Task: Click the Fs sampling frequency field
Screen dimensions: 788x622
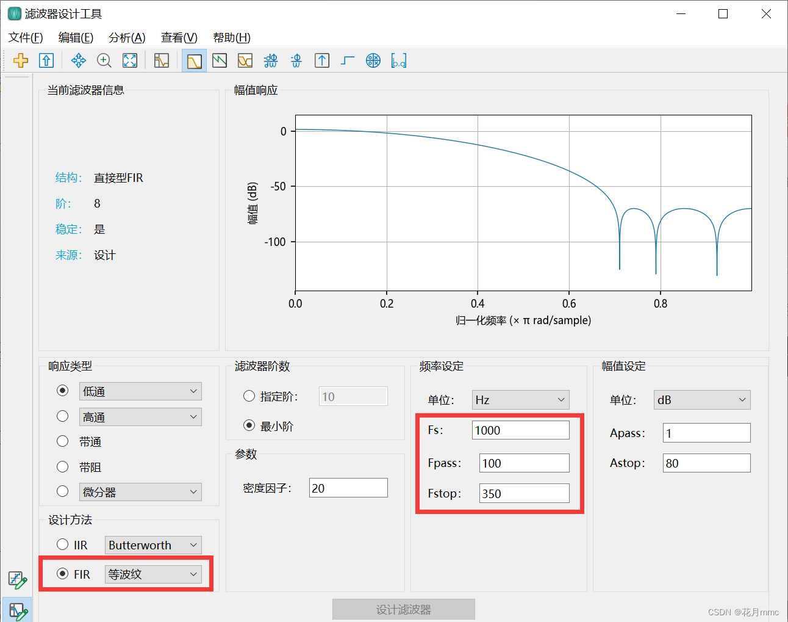Action: [x=521, y=430]
